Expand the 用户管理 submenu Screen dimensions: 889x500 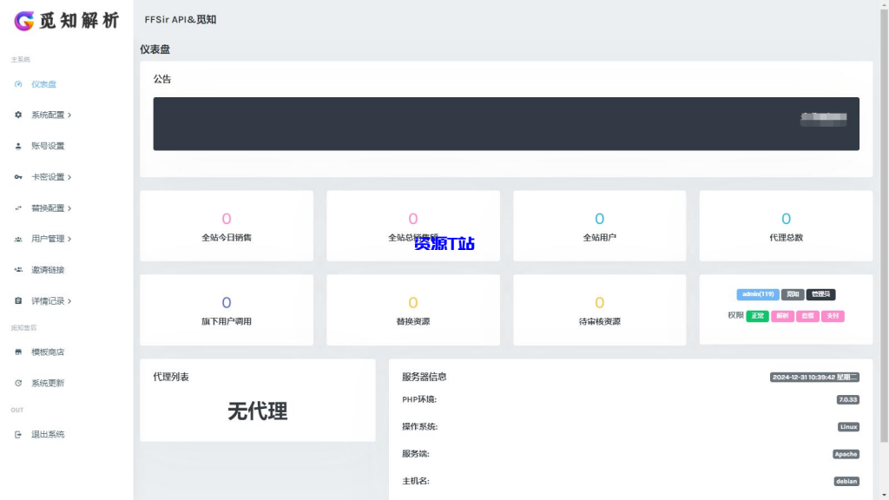click(48, 239)
